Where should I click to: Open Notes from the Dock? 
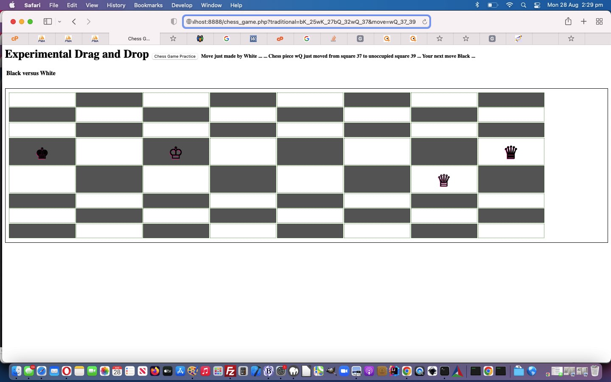tap(79, 371)
